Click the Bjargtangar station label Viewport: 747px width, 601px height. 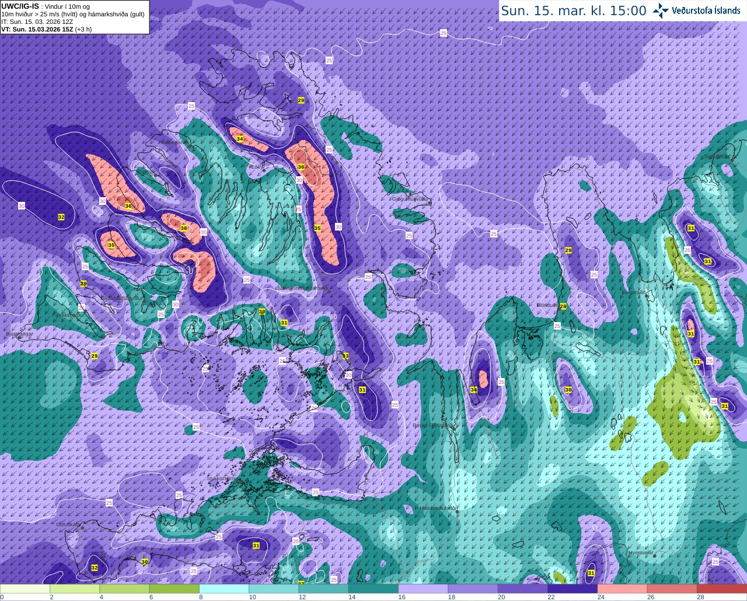tap(19, 334)
